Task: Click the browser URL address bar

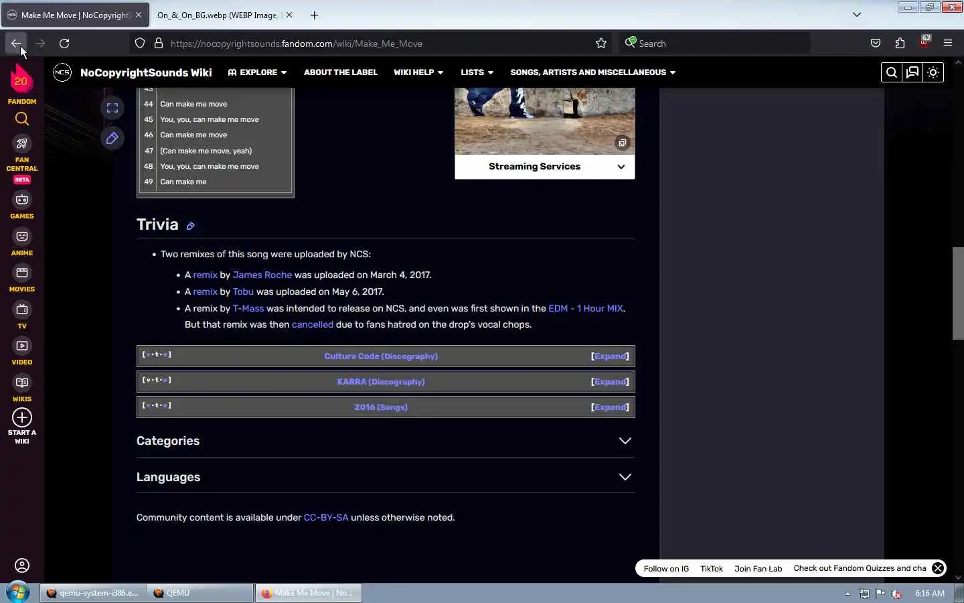Action: click(x=372, y=43)
